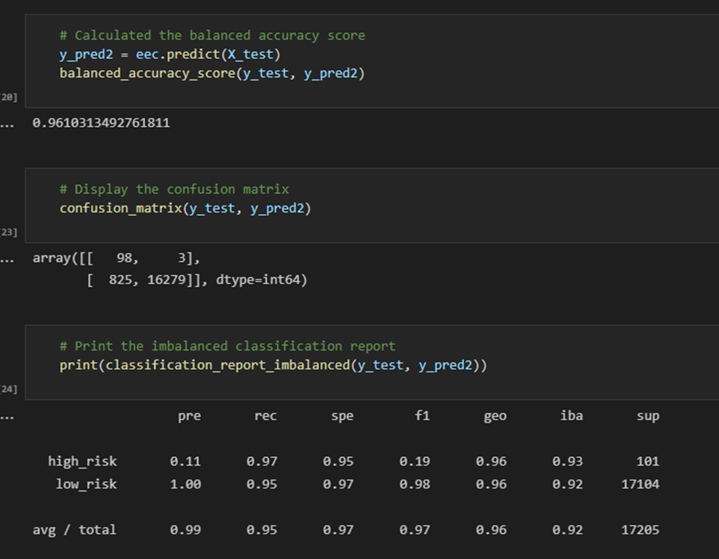Click the array row containing 825, 16279
This screenshot has width=719, height=559.
pos(197,279)
